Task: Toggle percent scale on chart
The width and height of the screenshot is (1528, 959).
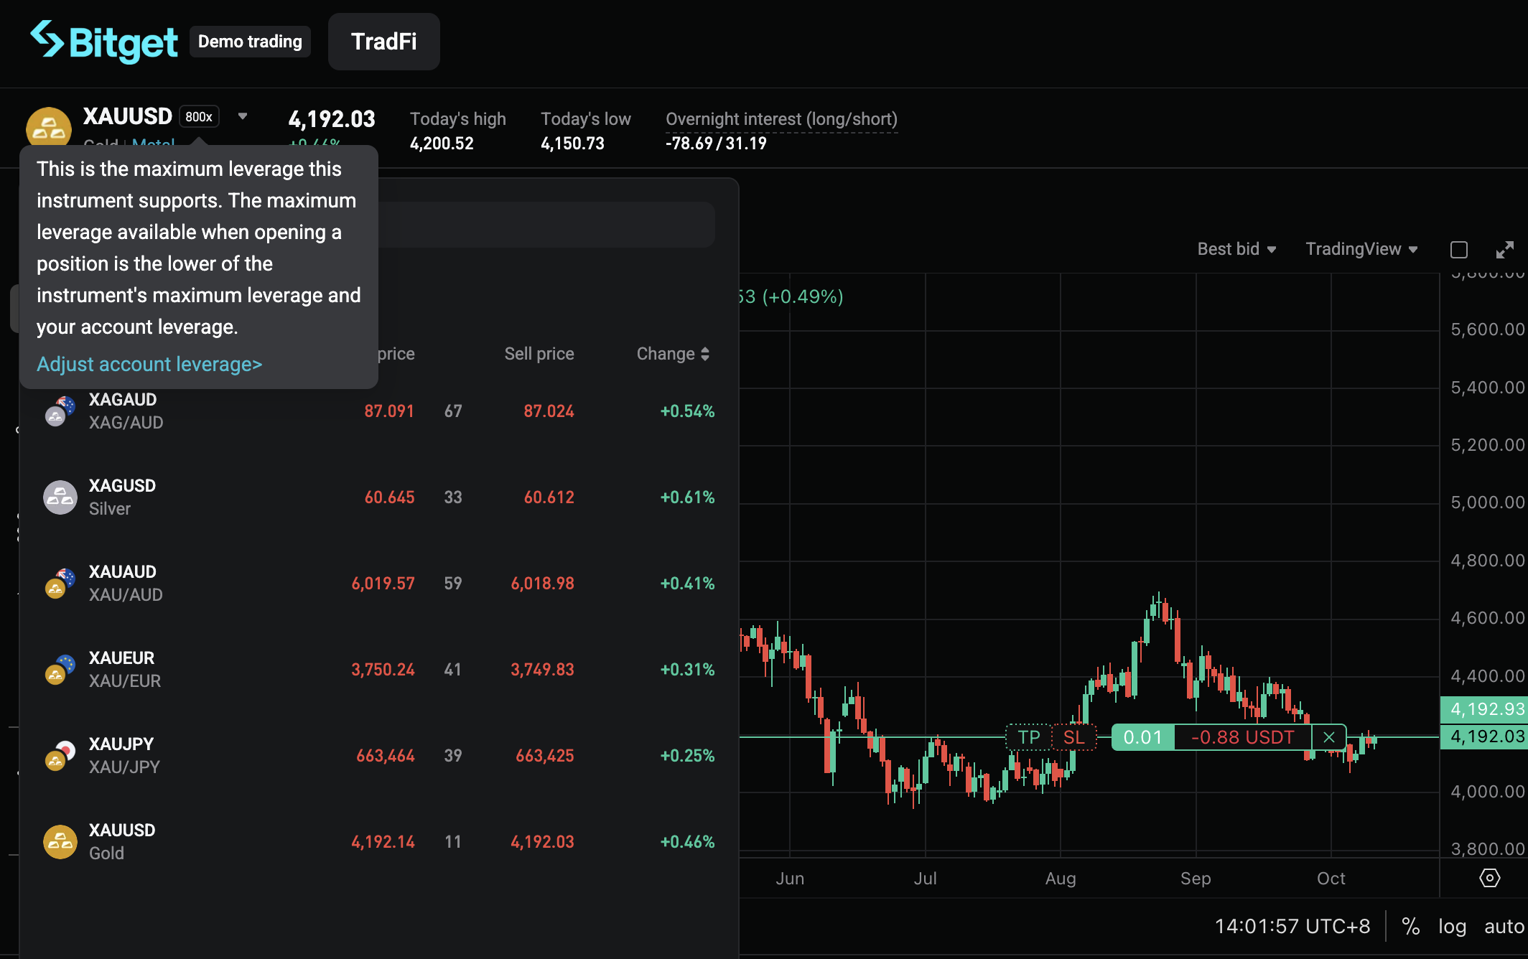Action: [1411, 927]
